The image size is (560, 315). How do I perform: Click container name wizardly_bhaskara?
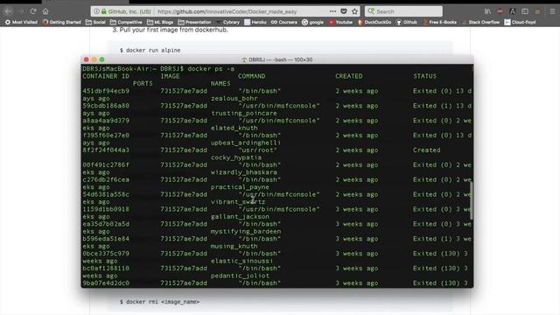pos(244,172)
